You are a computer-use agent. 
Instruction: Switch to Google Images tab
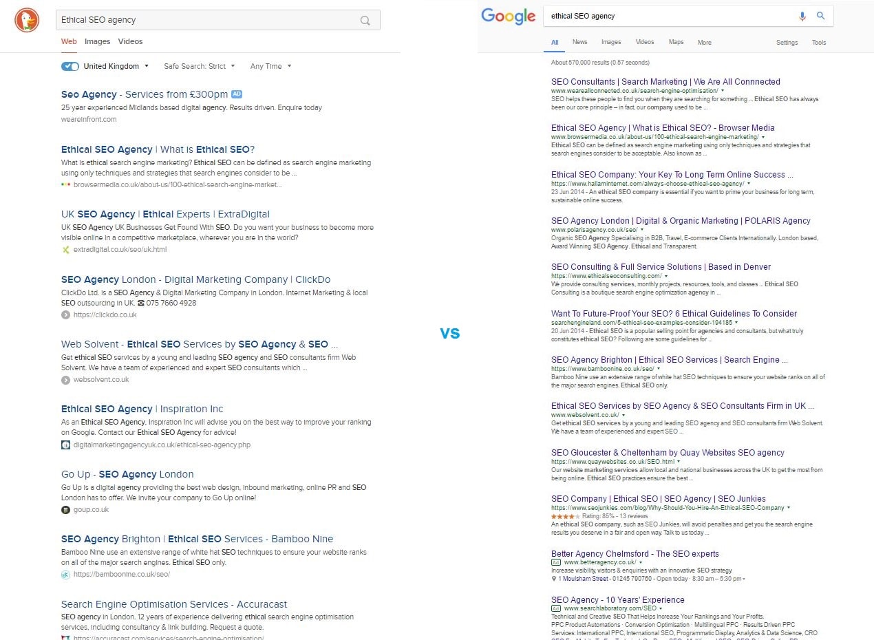click(611, 42)
